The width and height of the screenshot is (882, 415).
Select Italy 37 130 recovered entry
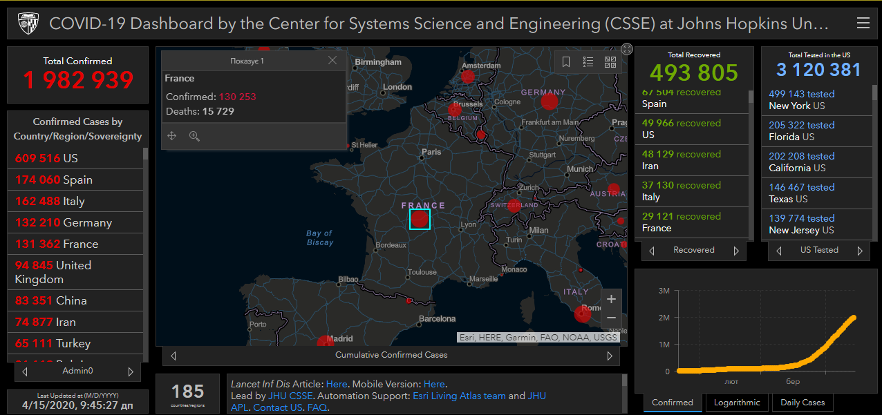click(691, 191)
